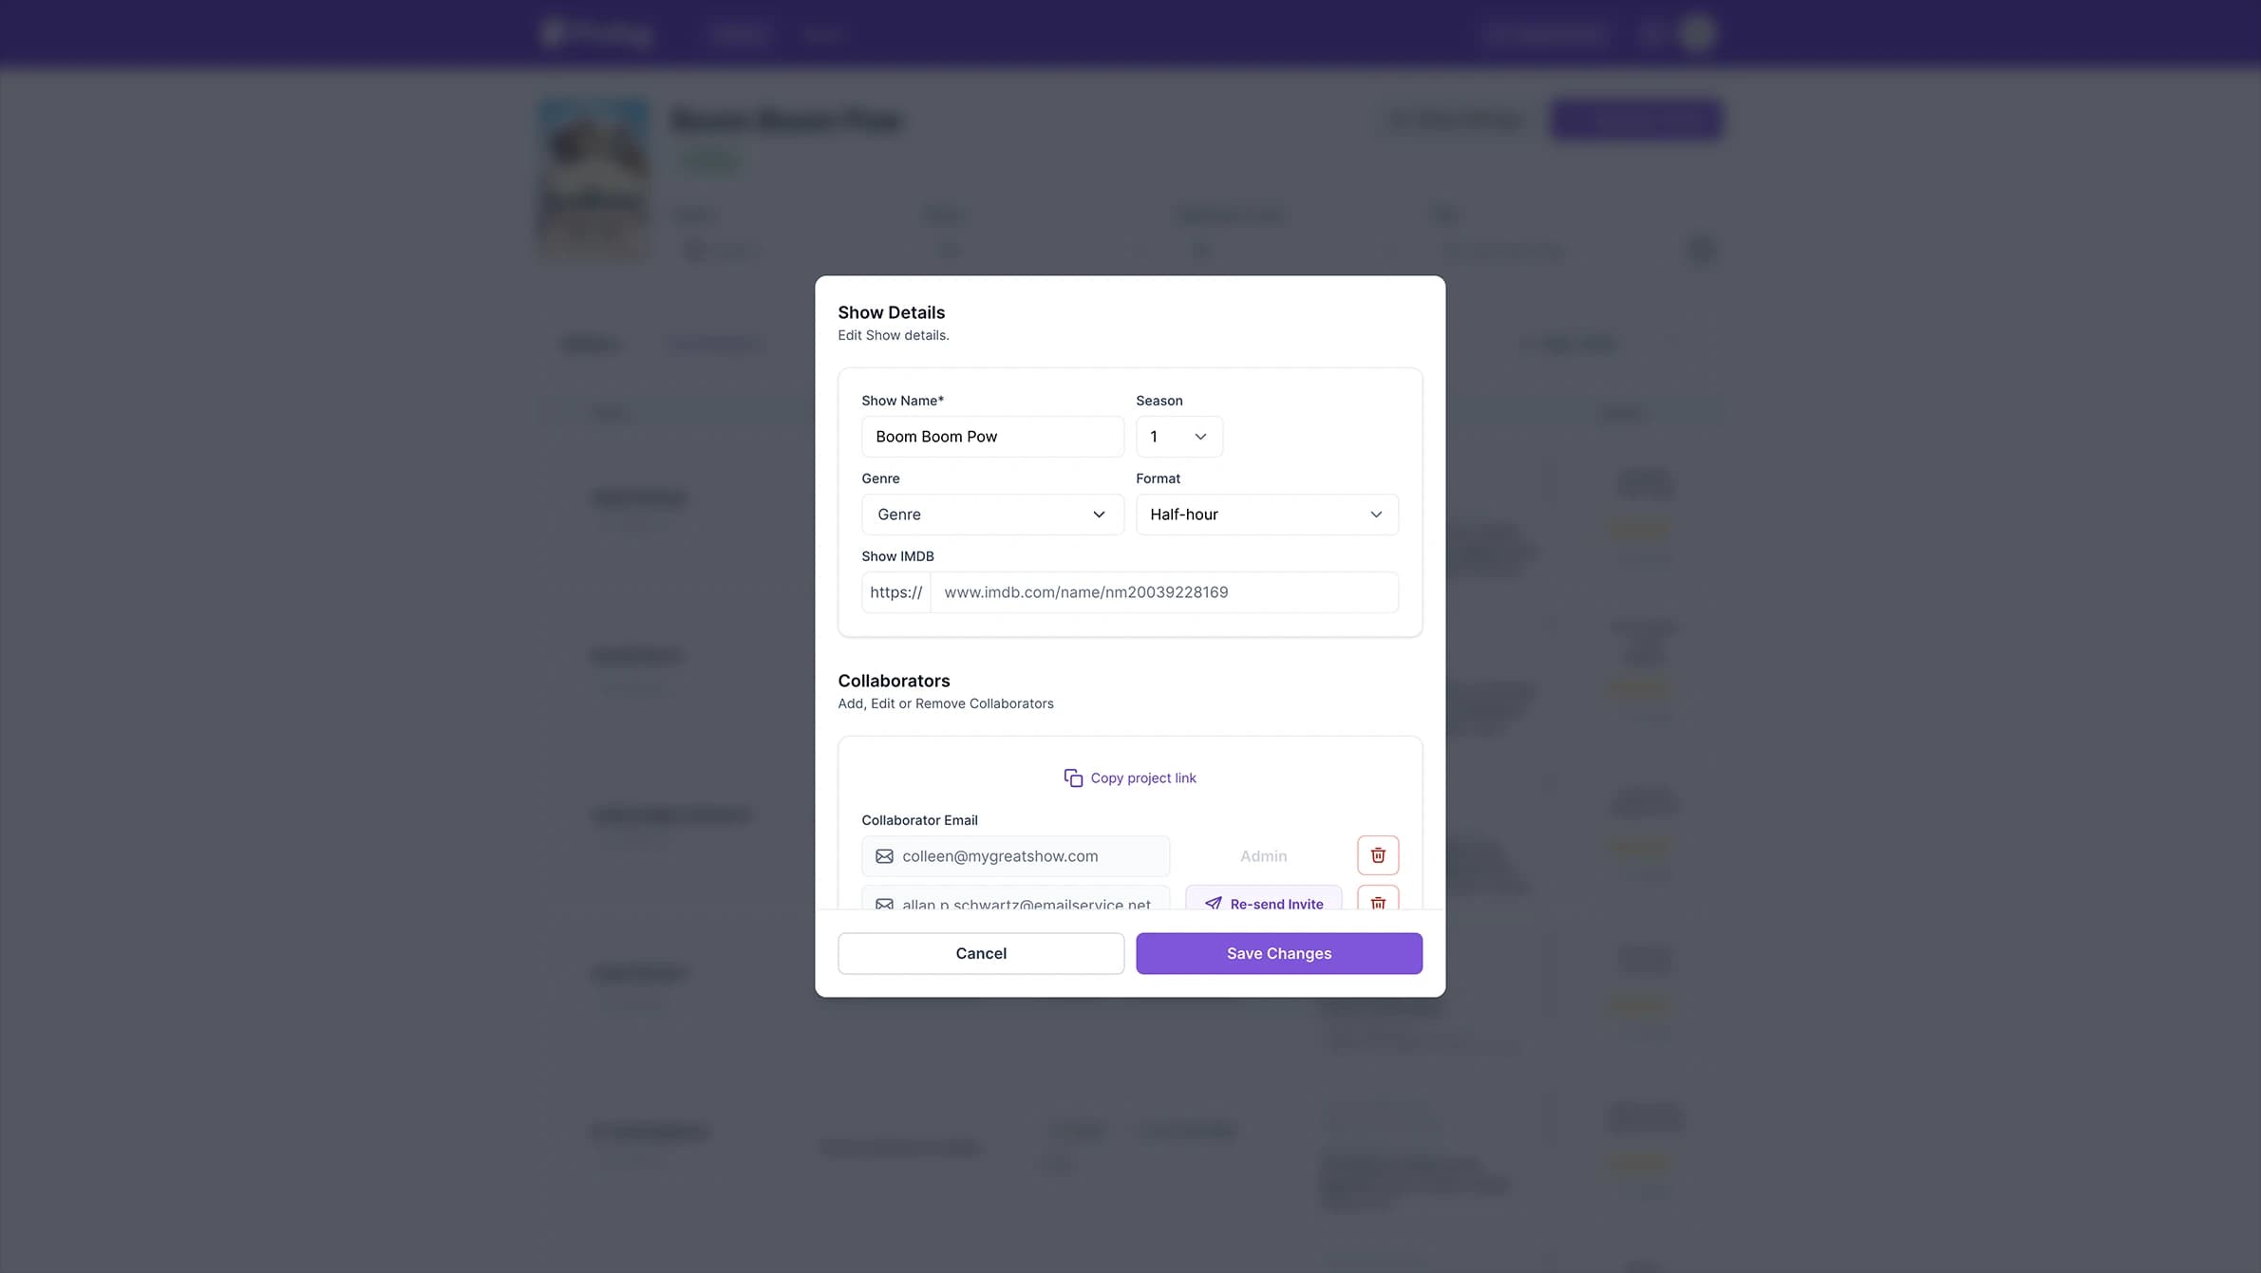Click the Cancel button to dismiss dialog

980,953
